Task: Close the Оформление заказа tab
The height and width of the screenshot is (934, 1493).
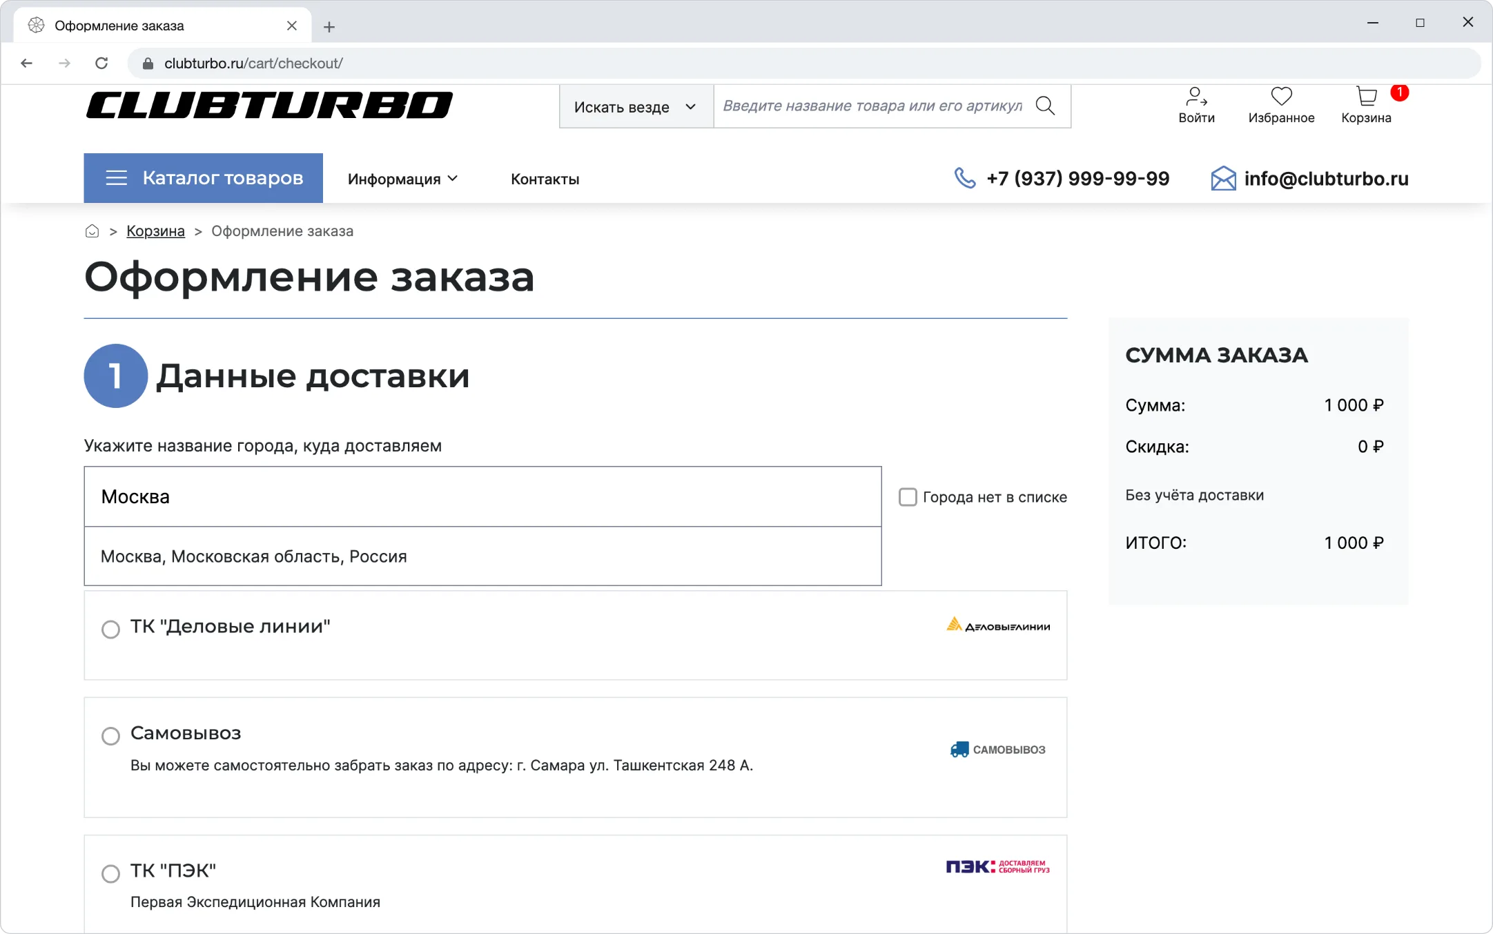Action: click(292, 26)
